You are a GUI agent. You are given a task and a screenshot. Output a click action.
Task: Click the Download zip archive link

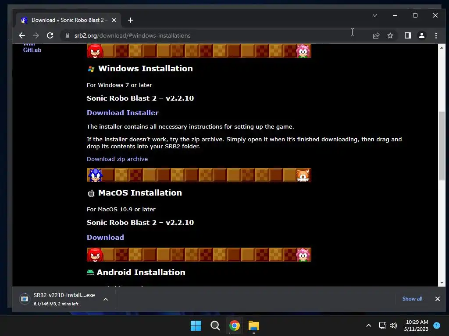117,159
